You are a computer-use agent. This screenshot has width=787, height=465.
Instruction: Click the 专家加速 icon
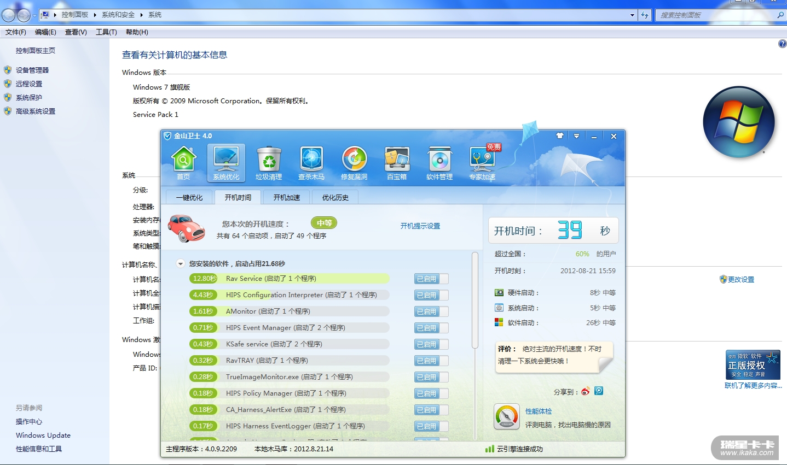pos(482,163)
